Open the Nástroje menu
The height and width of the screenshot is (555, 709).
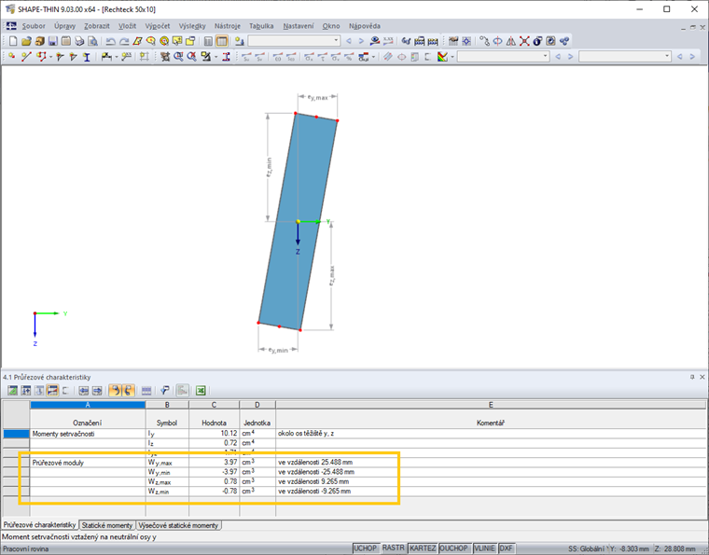click(x=228, y=26)
